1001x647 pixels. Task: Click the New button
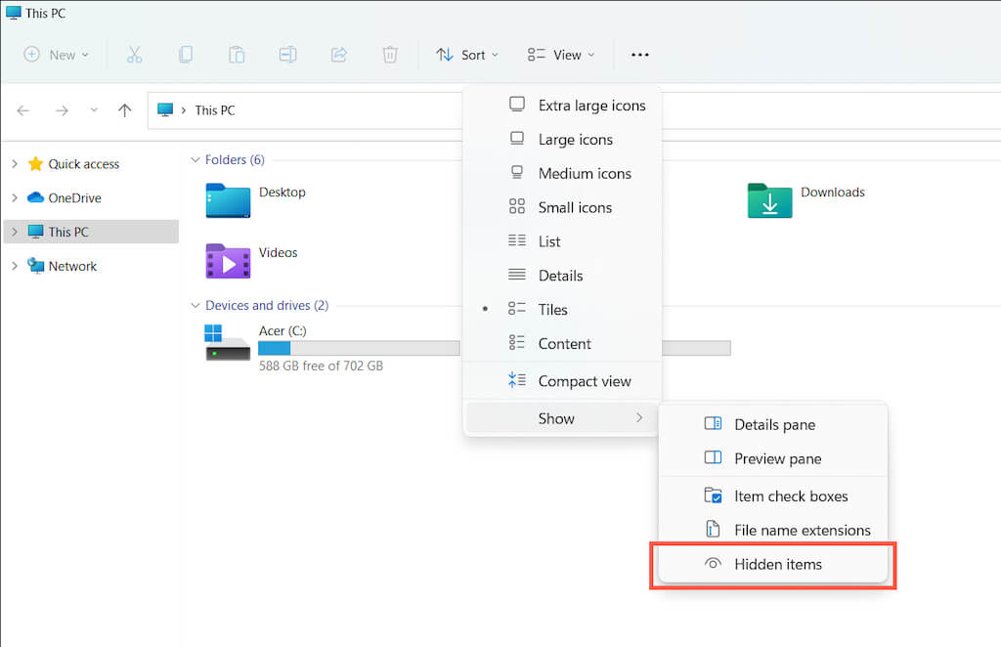coord(56,55)
